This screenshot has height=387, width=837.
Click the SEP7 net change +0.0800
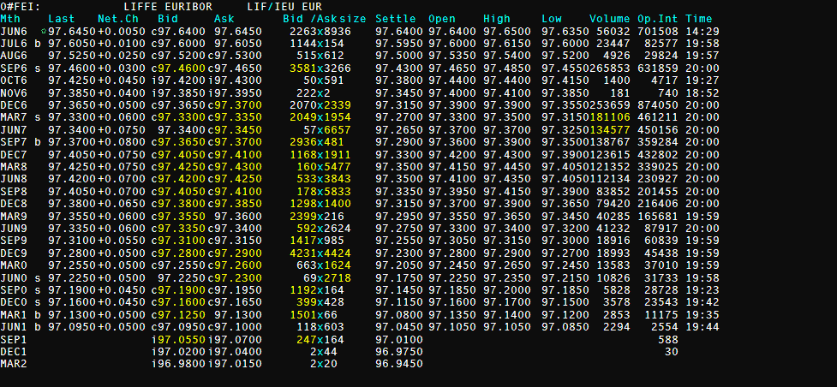point(121,142)
